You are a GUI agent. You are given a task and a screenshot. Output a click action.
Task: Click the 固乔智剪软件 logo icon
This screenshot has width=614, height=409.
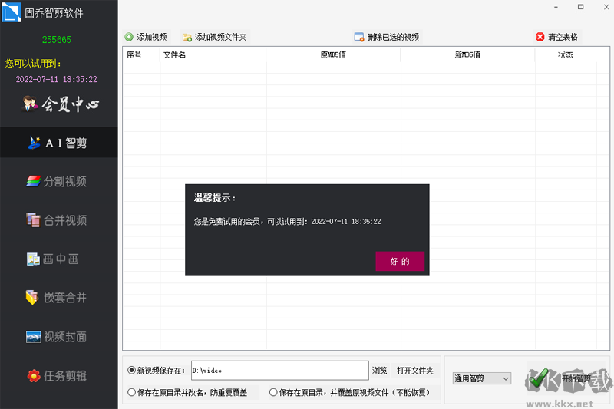tap(12, 12)
